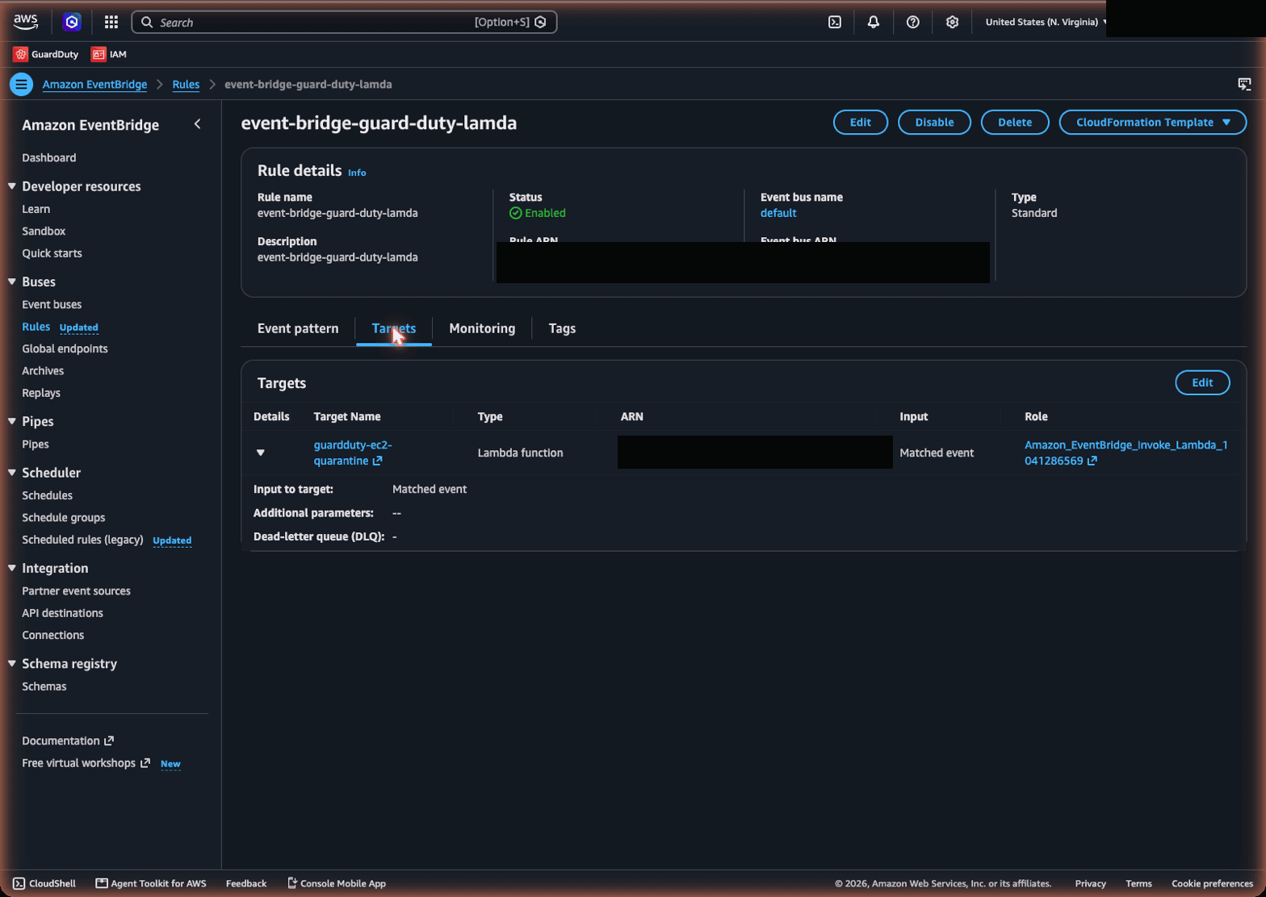Toggle the hamburger navigation menu icon
Screen dimensions: 1266x897
click(22, 84)
